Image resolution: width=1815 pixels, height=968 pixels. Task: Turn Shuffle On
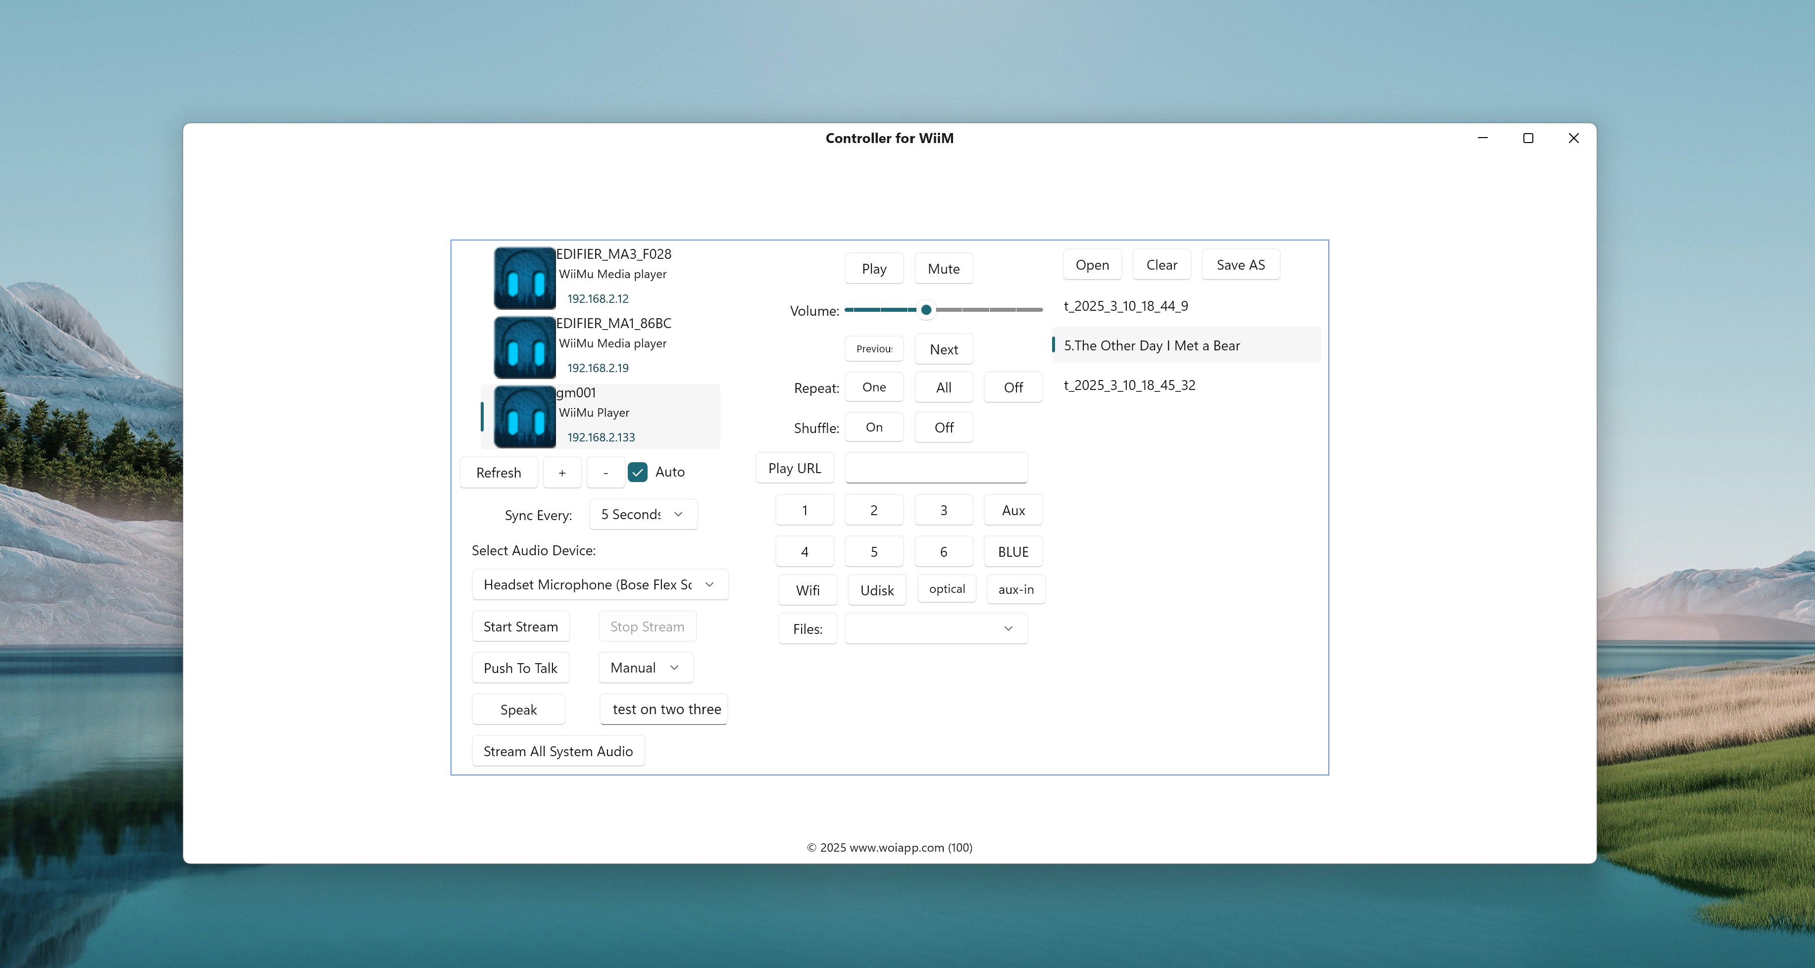point(874,428)
